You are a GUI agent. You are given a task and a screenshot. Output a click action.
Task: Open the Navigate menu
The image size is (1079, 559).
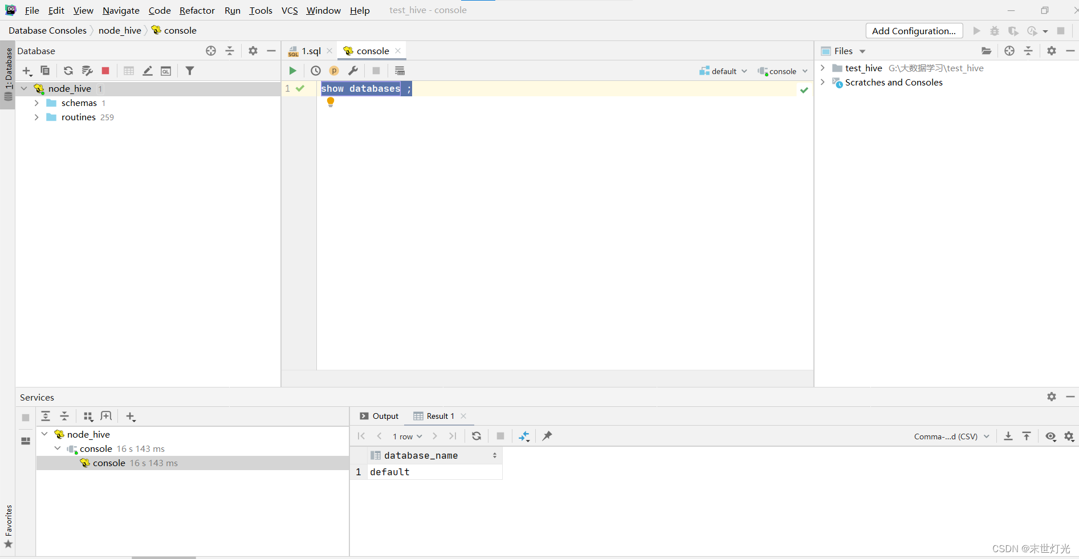pos(121,10)
